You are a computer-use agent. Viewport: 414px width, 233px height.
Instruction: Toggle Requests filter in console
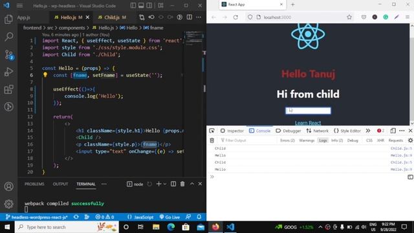pos(395,140)
